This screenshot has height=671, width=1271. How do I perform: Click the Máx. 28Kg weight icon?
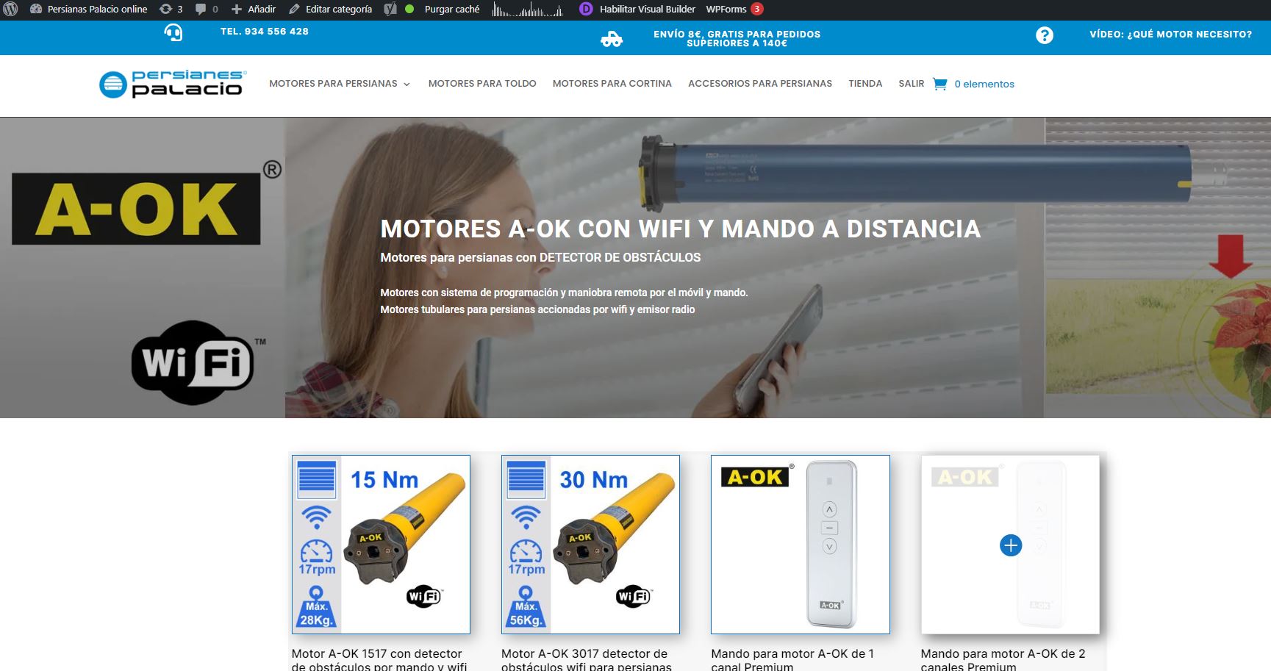pyautogui.click(x=317, y=607)
